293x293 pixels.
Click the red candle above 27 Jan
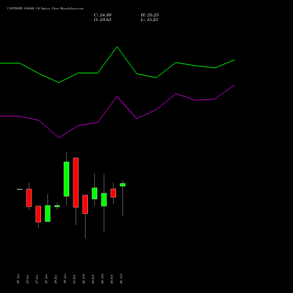[38, 214]
